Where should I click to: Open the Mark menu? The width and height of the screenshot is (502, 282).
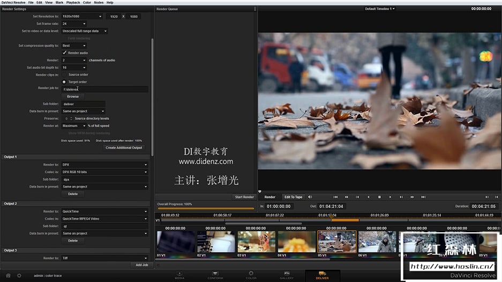click(x=59, y=2)
